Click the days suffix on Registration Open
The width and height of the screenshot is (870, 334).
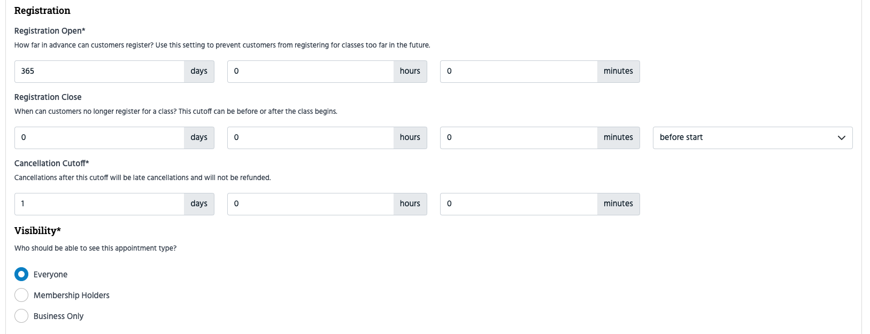pyautogui.click(x=199, y=71)
